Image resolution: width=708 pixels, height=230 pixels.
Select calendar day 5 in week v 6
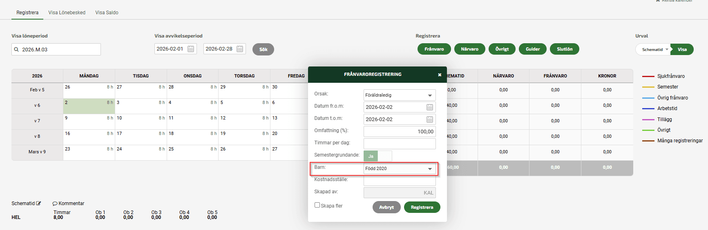(244, 106)
